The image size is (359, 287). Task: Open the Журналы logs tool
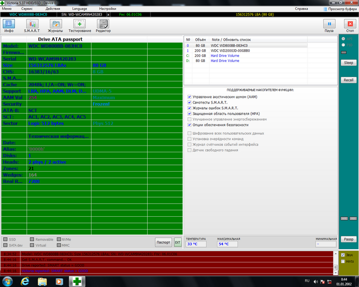point(55,25)
